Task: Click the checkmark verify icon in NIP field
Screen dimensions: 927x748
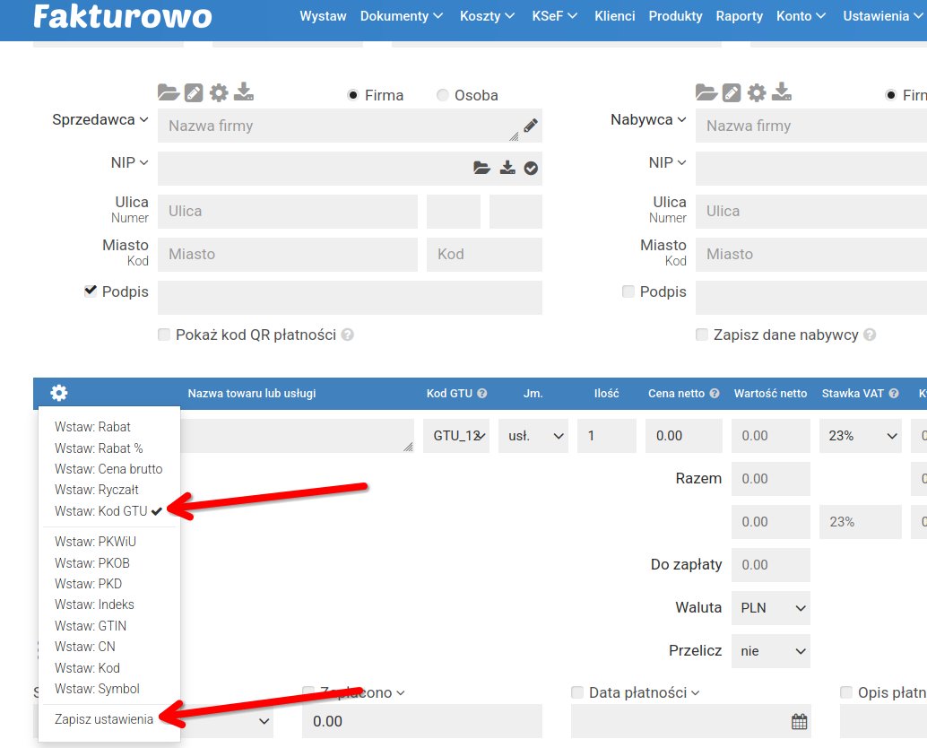Action: [531, 168]
